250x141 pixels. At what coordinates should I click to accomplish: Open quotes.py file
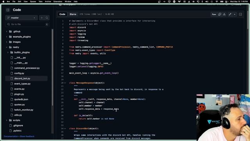point(20,105)
